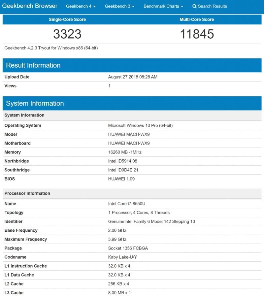Click the Memory row label
Image resolution: width=264 pixels, height=297 pixels.
13,152
